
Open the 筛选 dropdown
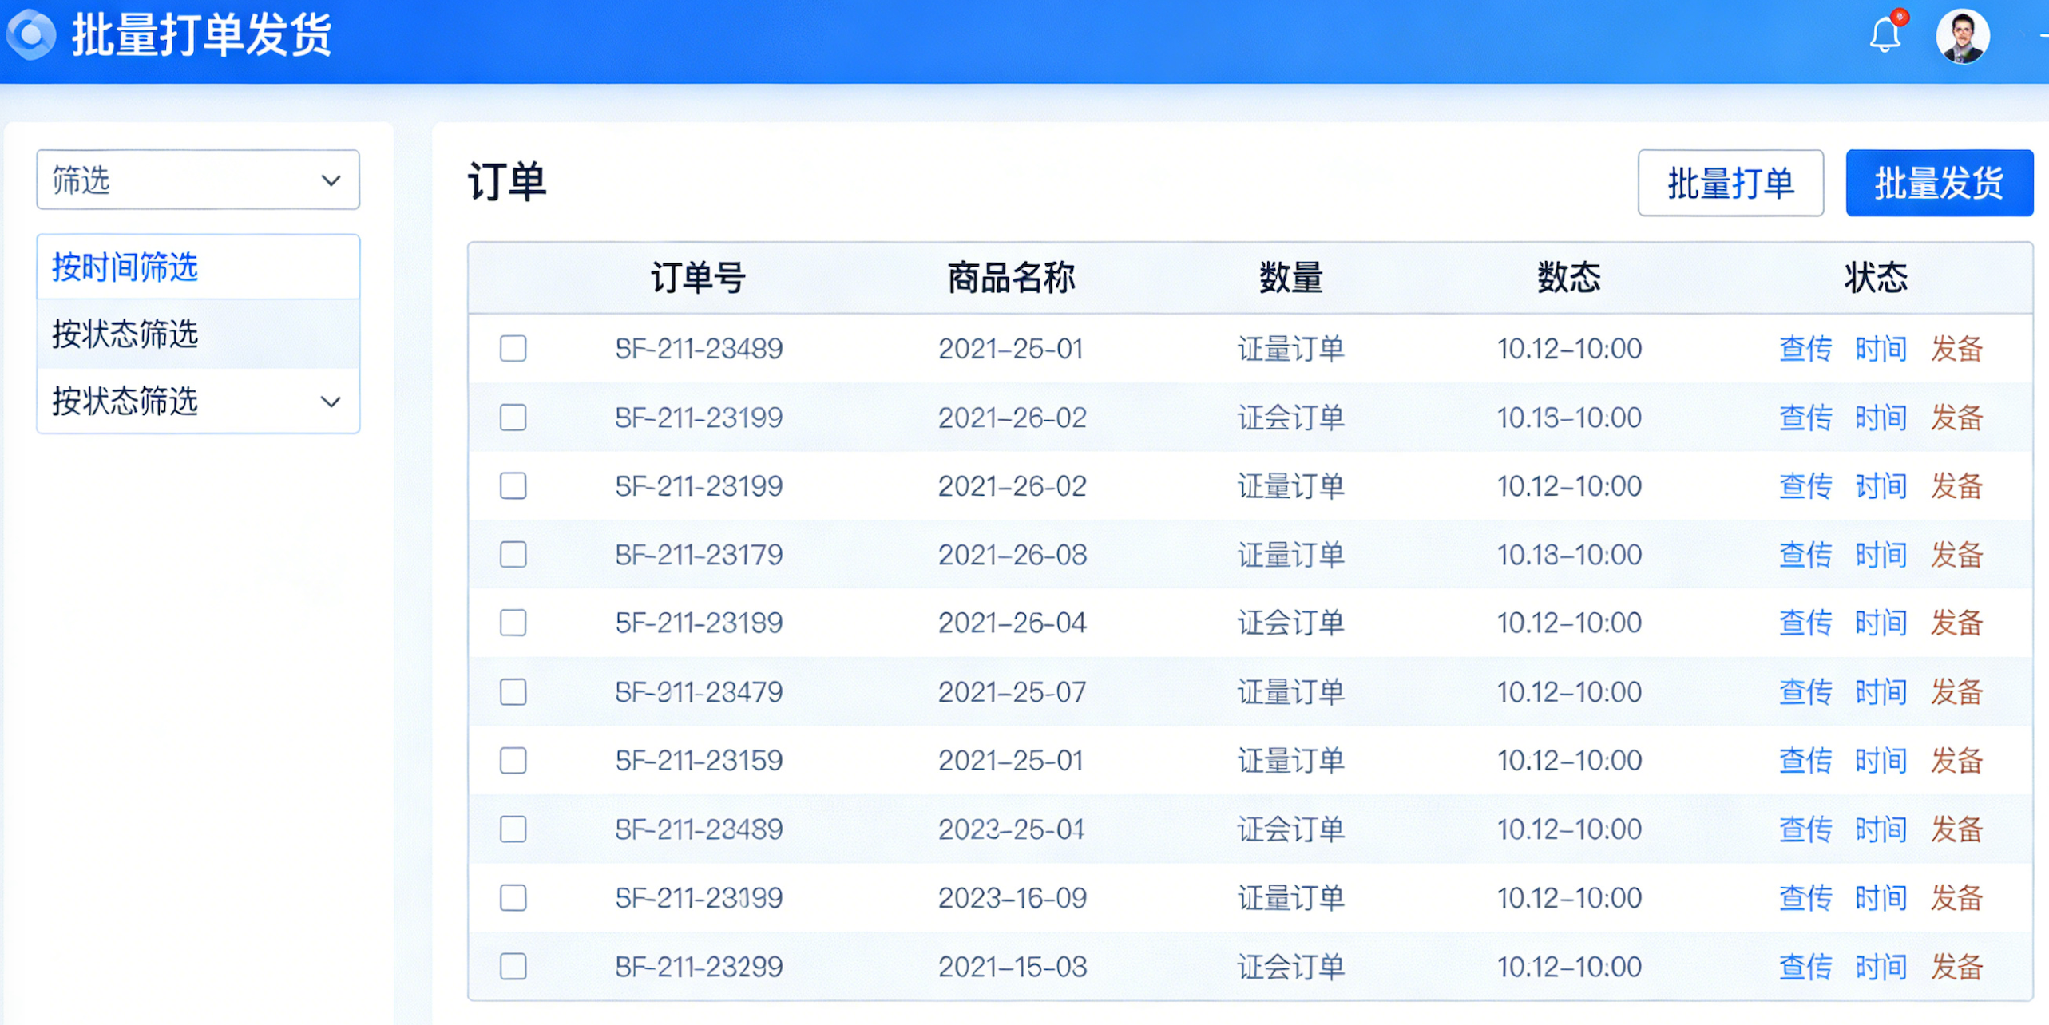tap(197, 180)
